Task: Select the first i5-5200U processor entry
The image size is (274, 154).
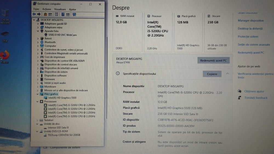Action: pyautogui.click(x=72, y=105)
